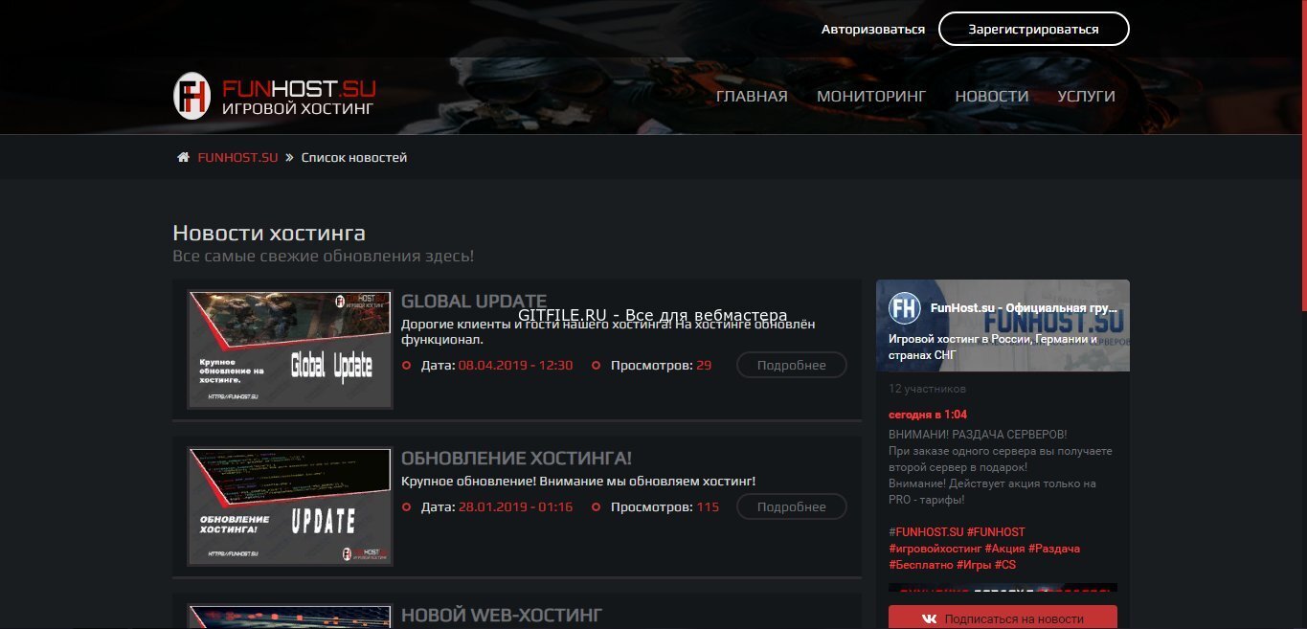1307x629 pixels.
Task: Click the 12 участников members text
Action: click(x=927, y=389)
